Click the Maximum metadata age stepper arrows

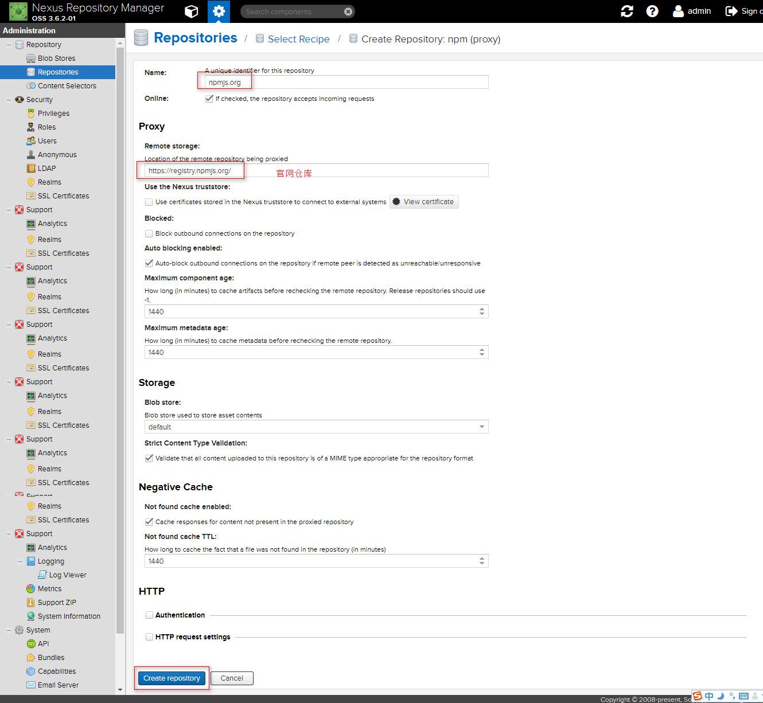[482, 352]
